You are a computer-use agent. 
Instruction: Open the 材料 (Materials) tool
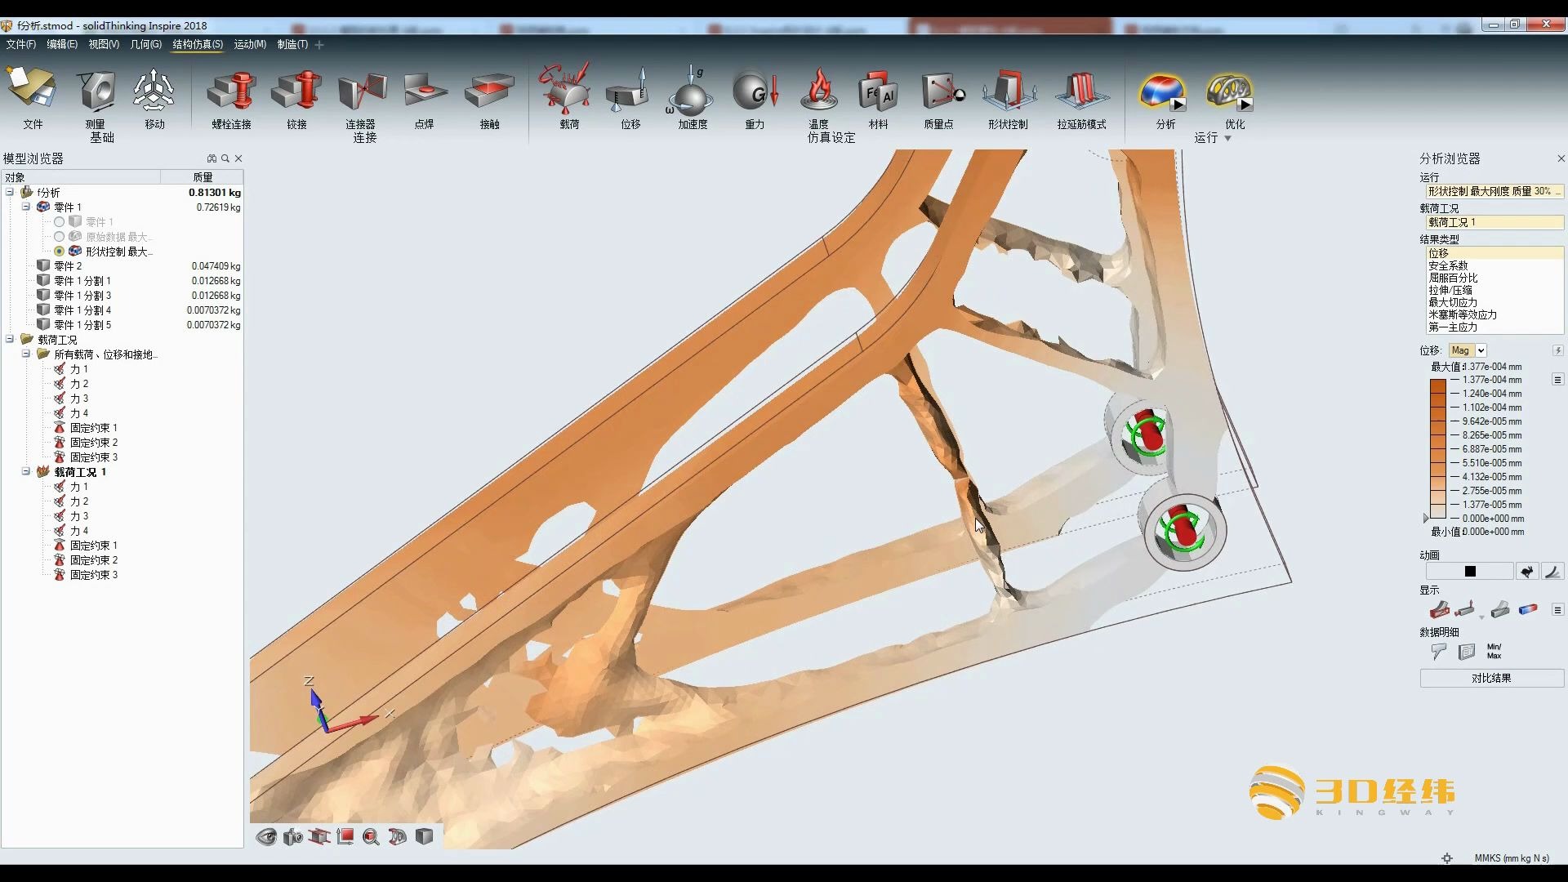878,91
